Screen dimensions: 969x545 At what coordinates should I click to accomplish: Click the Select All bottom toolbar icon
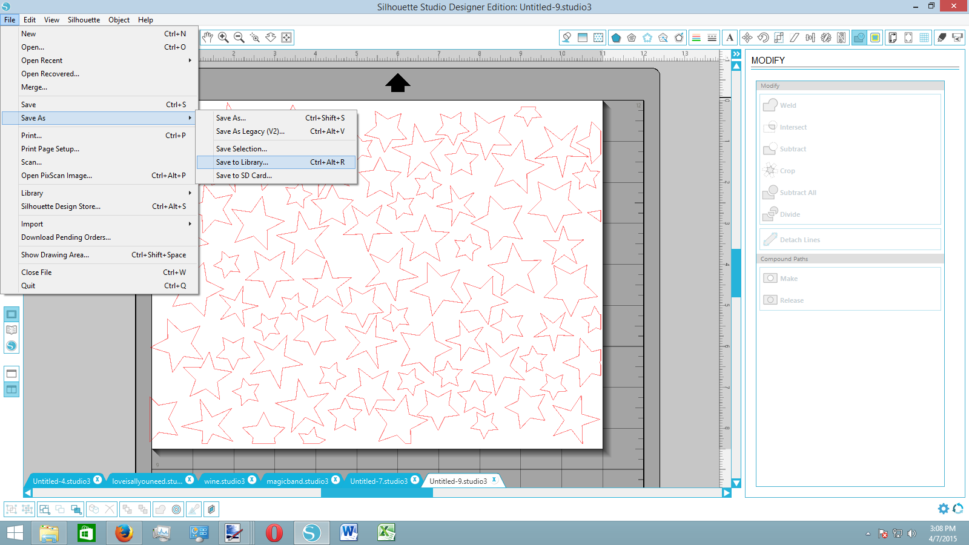click(x=44, y=509)
